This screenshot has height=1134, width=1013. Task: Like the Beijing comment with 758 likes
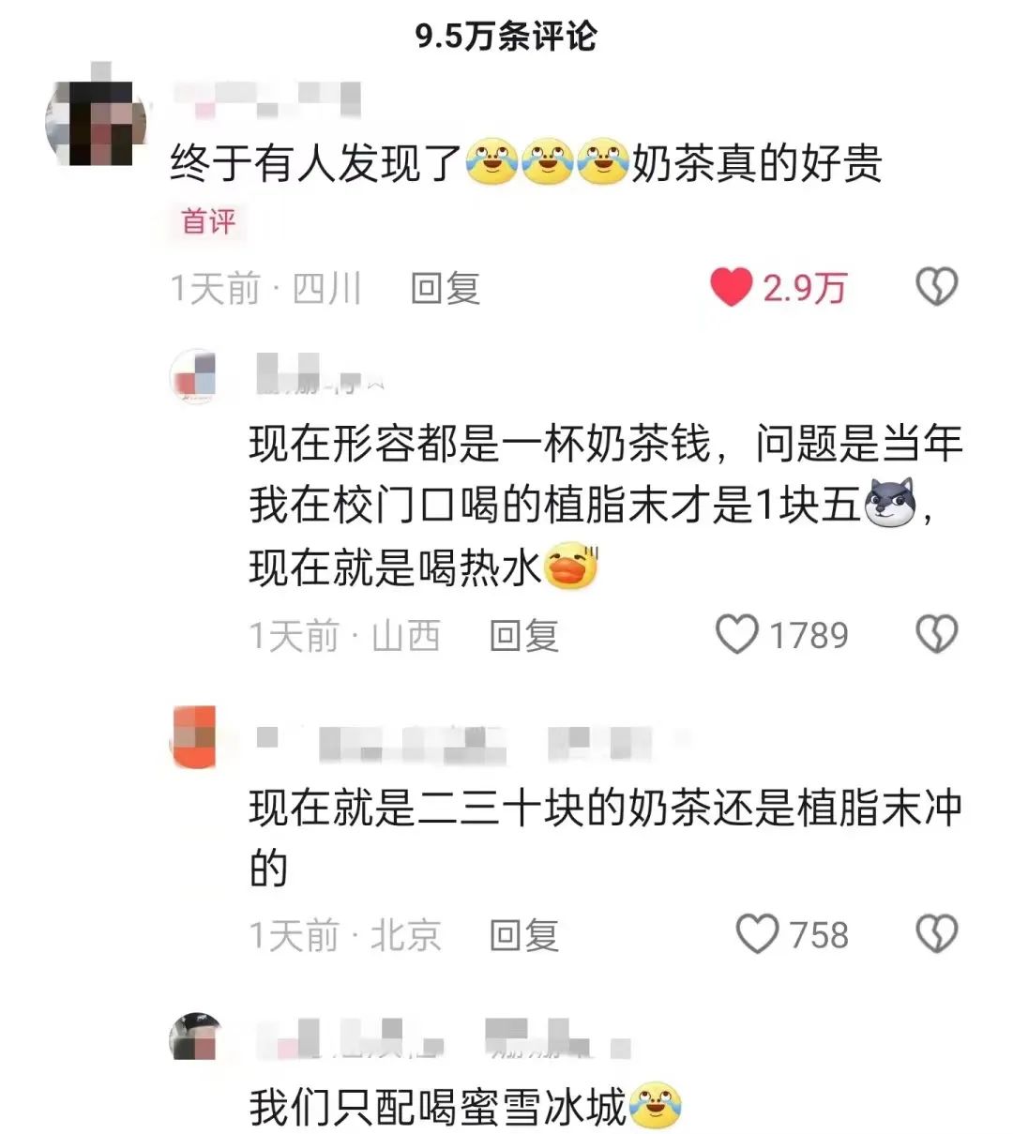[757, 934]
